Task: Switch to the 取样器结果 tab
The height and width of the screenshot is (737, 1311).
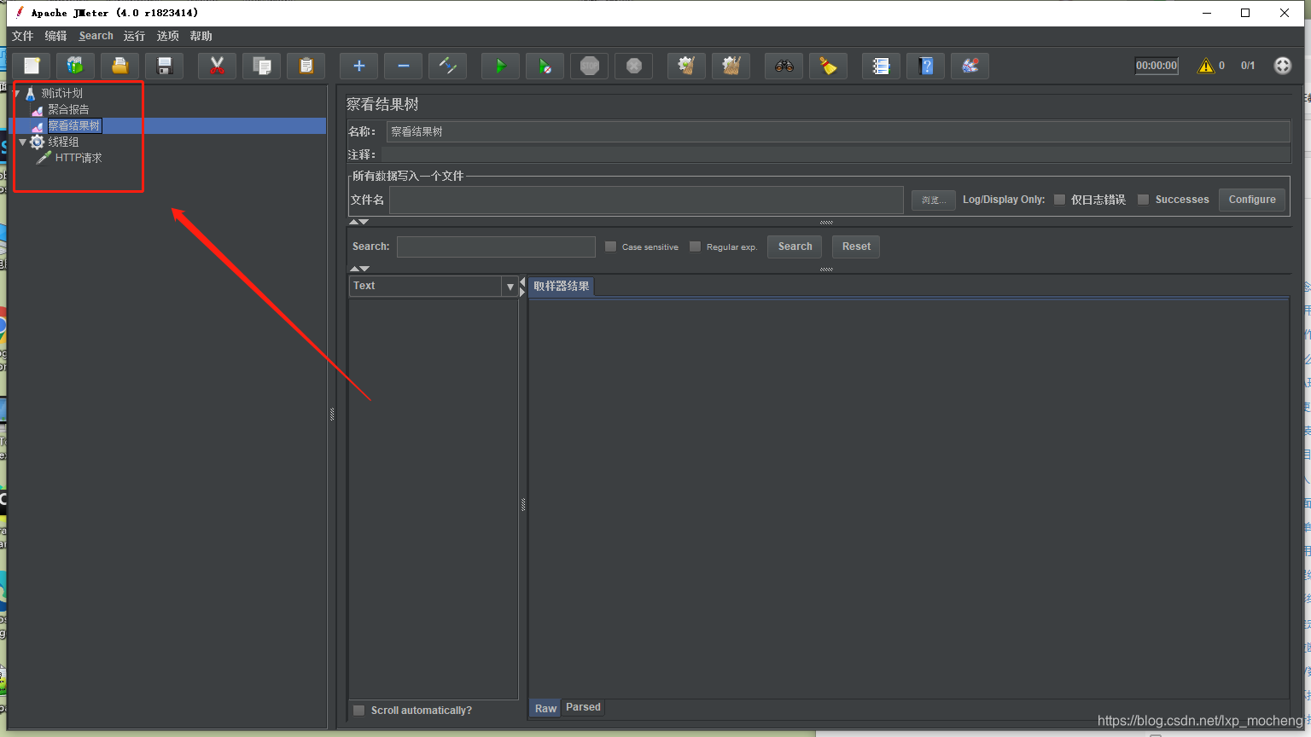Action: click(561, 287)
